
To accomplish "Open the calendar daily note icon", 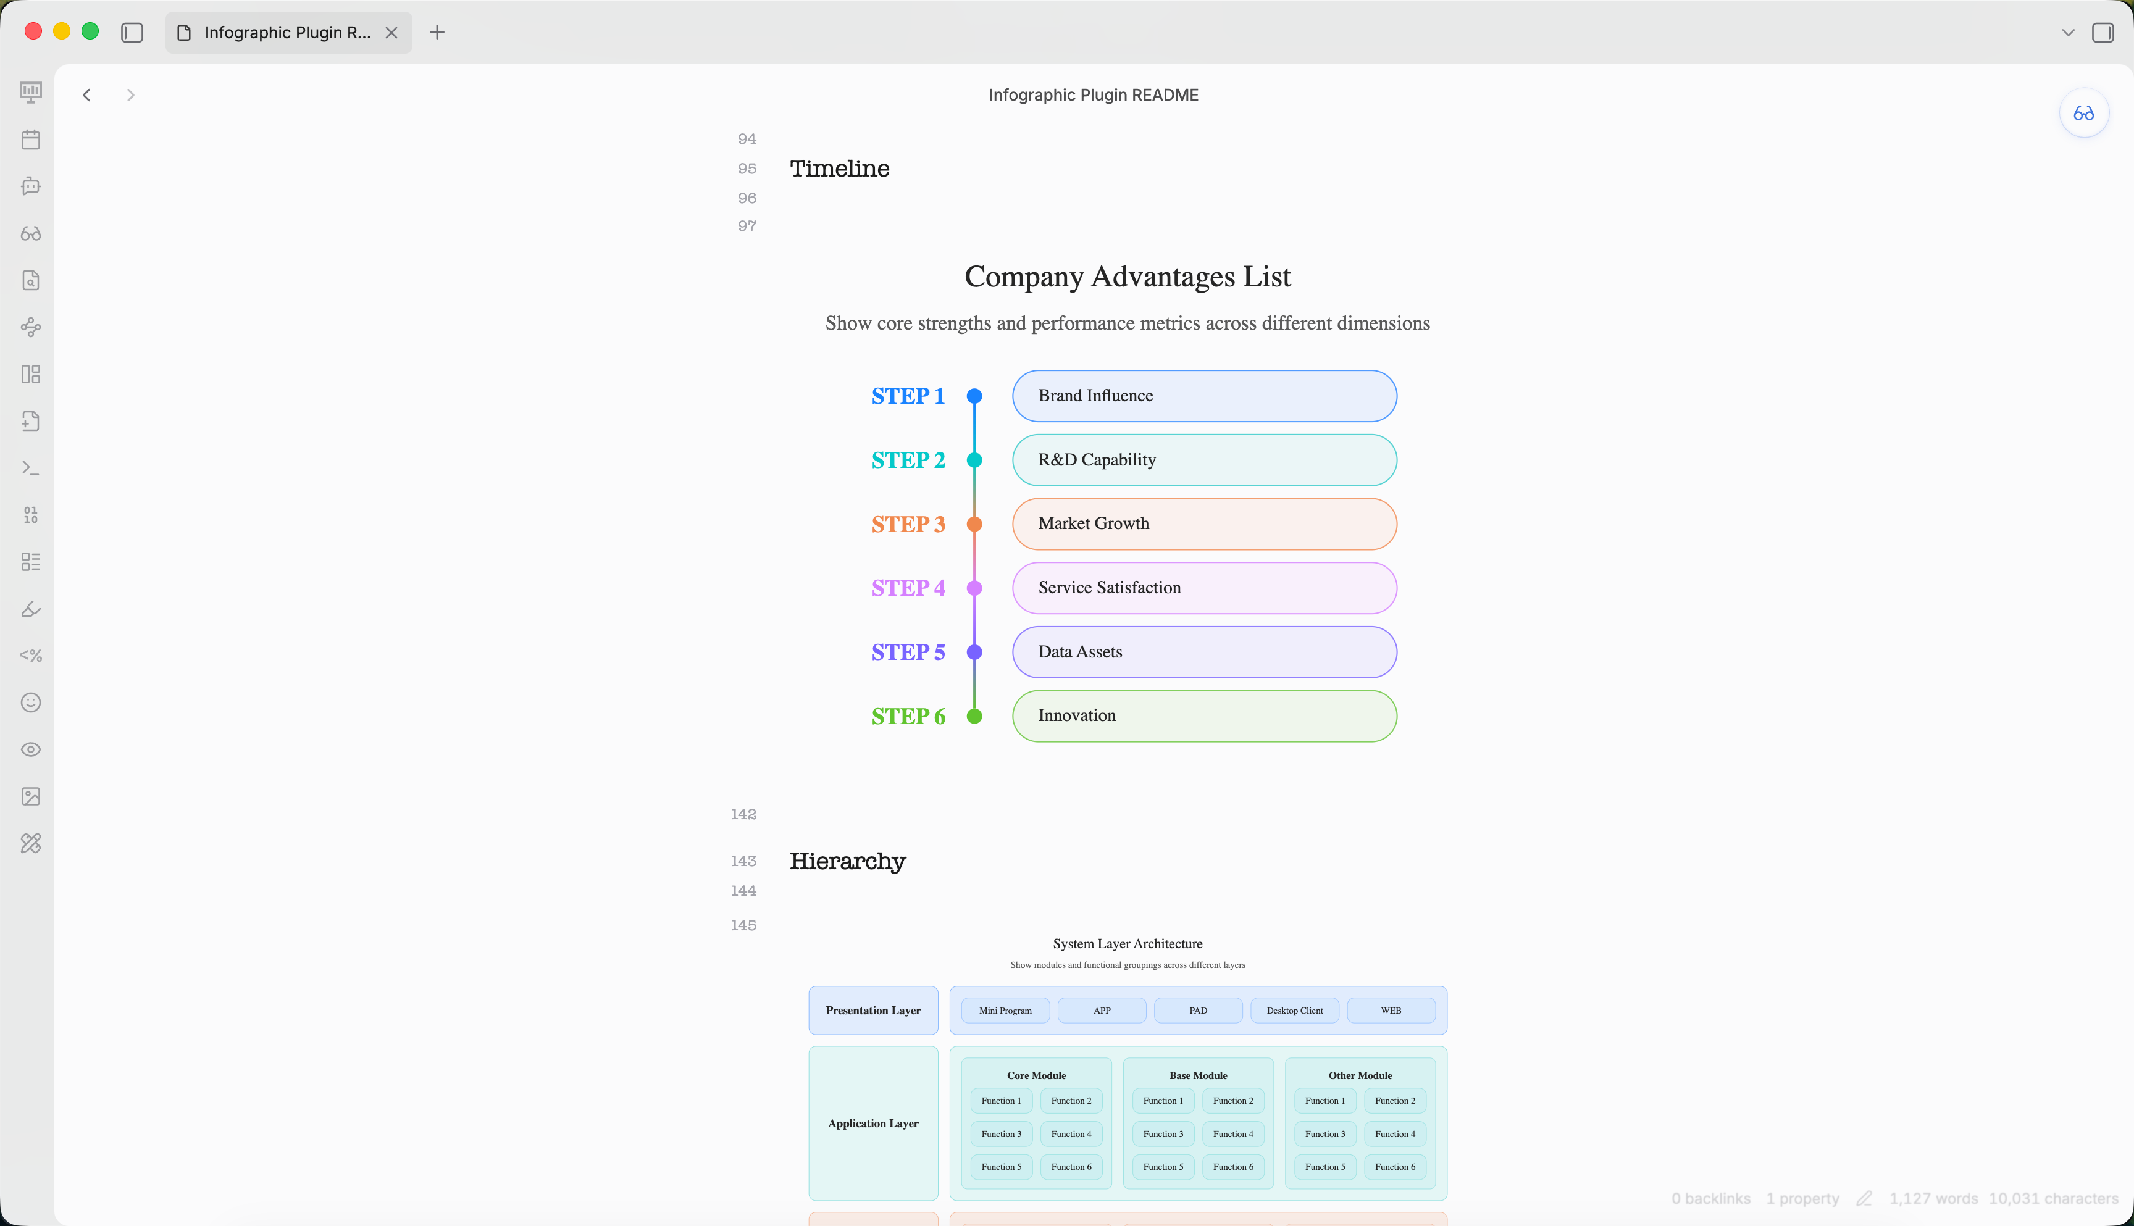I will [30, 139].
